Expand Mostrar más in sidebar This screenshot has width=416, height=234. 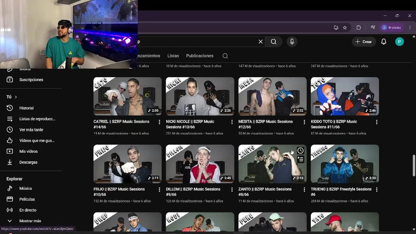(x=31, y=221)
